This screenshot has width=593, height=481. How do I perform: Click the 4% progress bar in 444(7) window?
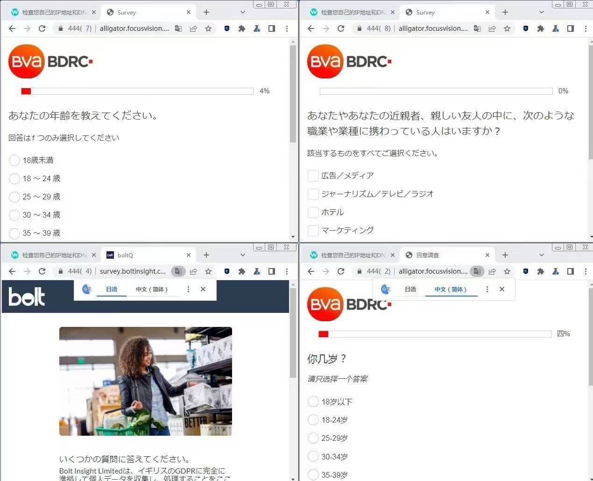(x=138, y=91)
